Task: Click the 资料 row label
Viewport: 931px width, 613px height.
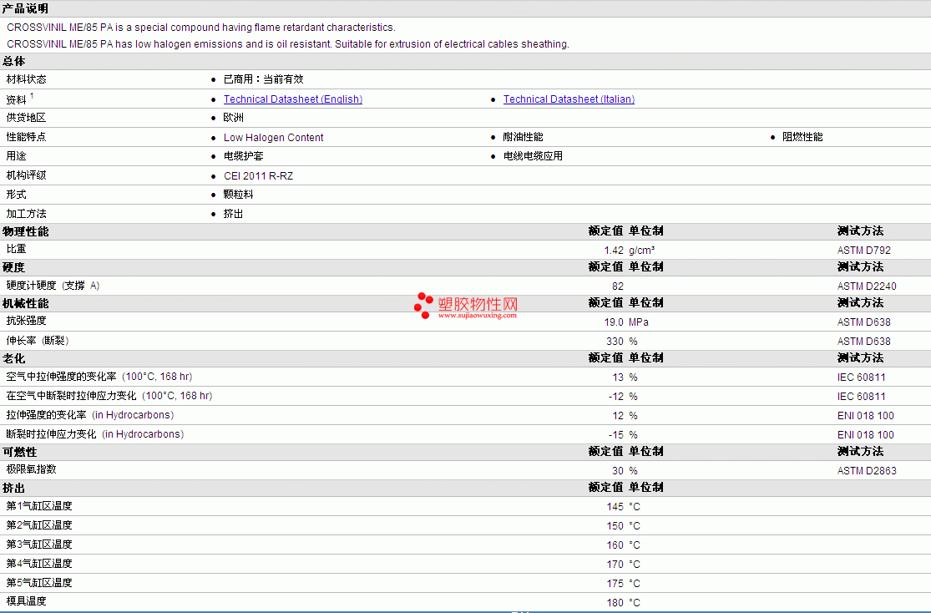Action: click(x=17, y=99)
